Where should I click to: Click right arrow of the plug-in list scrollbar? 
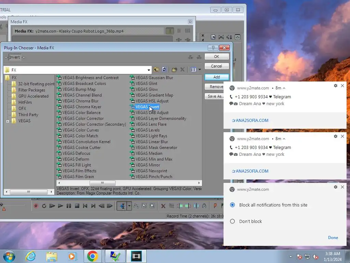tap(199, 183)
